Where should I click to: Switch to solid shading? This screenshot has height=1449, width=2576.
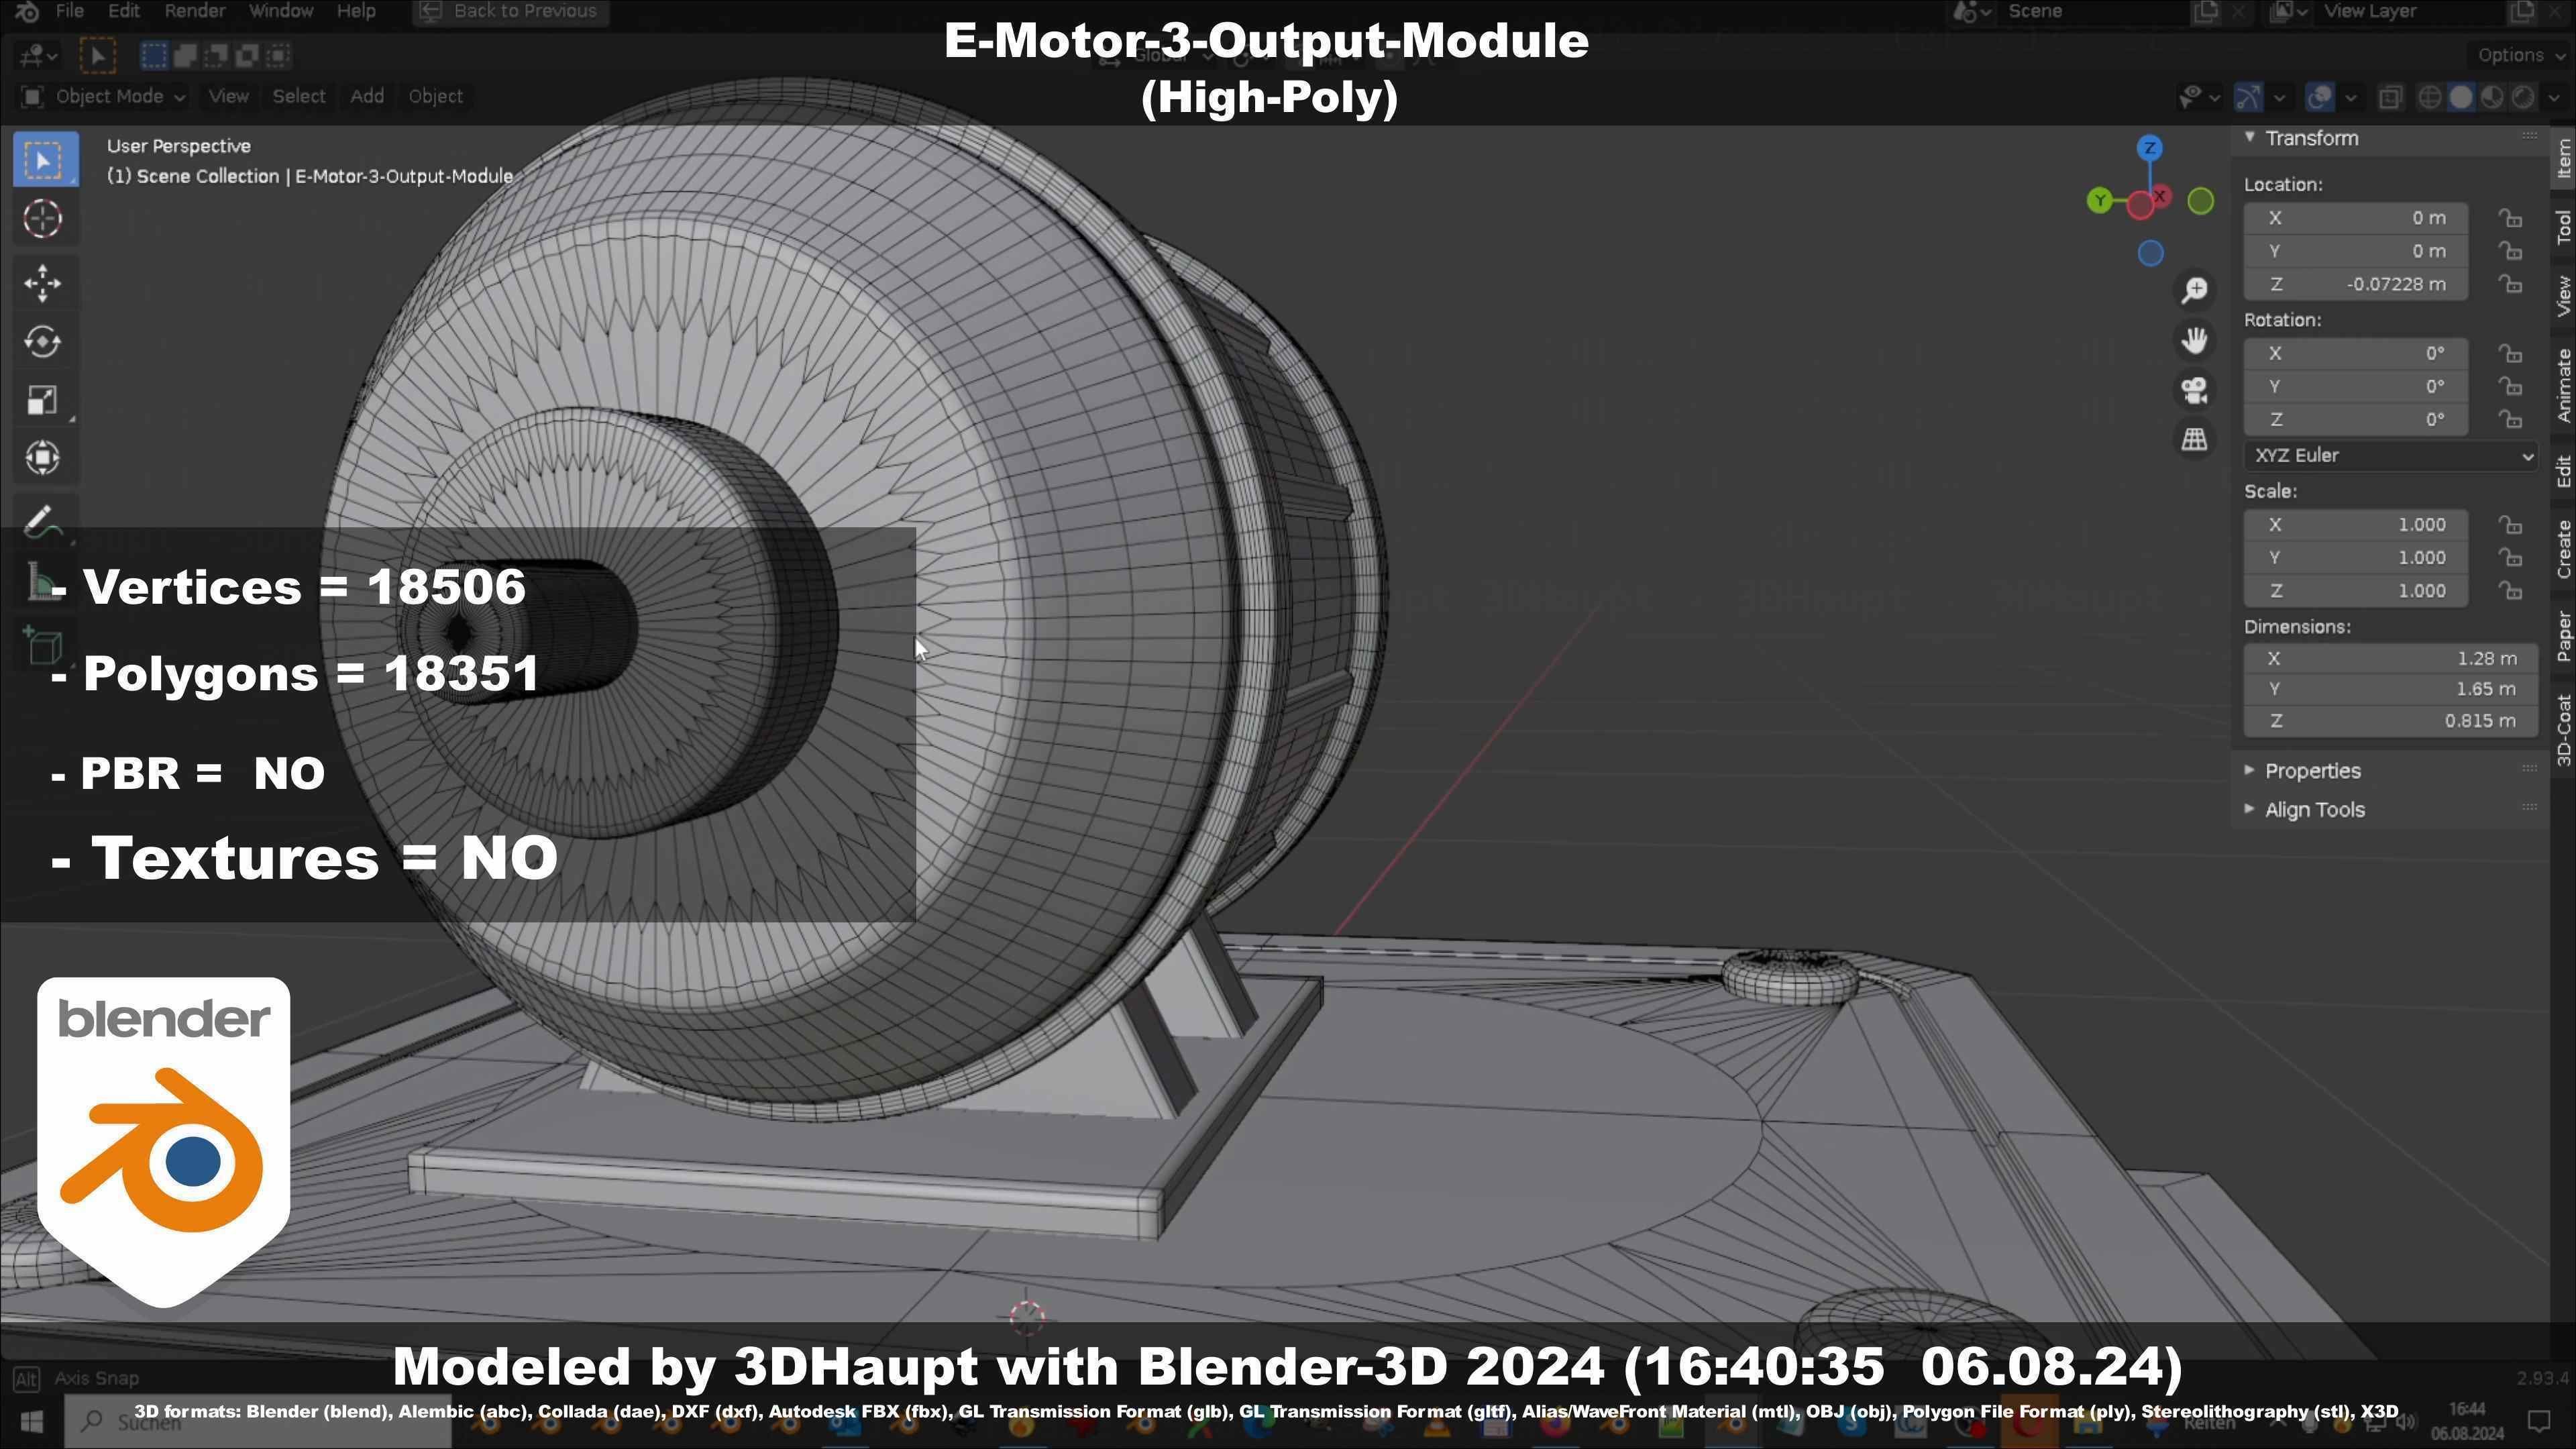pyautogui.click(x=2460, y=97)
